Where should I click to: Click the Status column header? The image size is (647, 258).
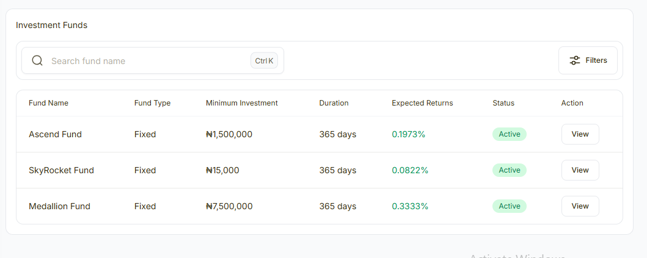(x=503, y=103)
